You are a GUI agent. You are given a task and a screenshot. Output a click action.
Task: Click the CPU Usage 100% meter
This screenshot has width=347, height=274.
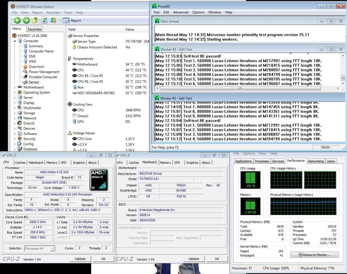click(x=250, y=180)
